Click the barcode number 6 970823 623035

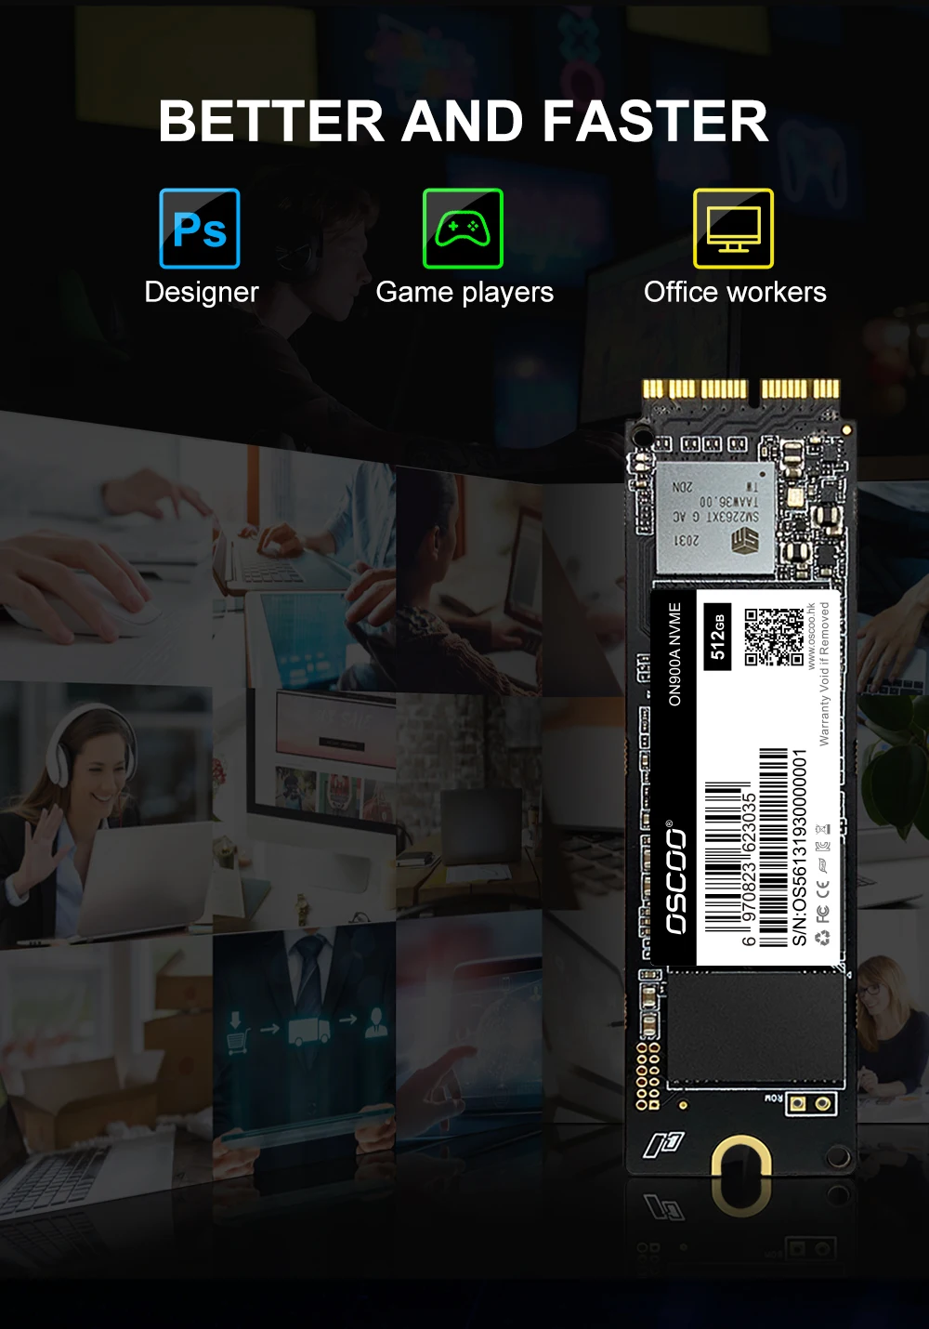[750, 869]
